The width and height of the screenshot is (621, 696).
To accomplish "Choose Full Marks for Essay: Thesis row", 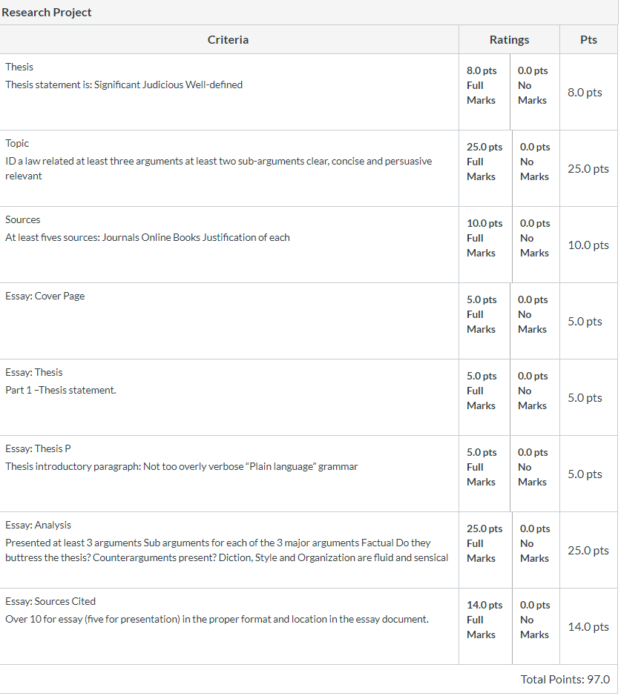I will (x=484, y=398).
